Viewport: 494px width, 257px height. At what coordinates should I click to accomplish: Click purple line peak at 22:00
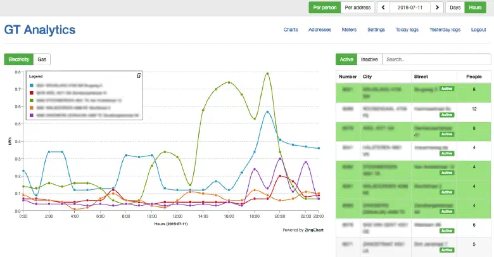(x=306, y=162)
